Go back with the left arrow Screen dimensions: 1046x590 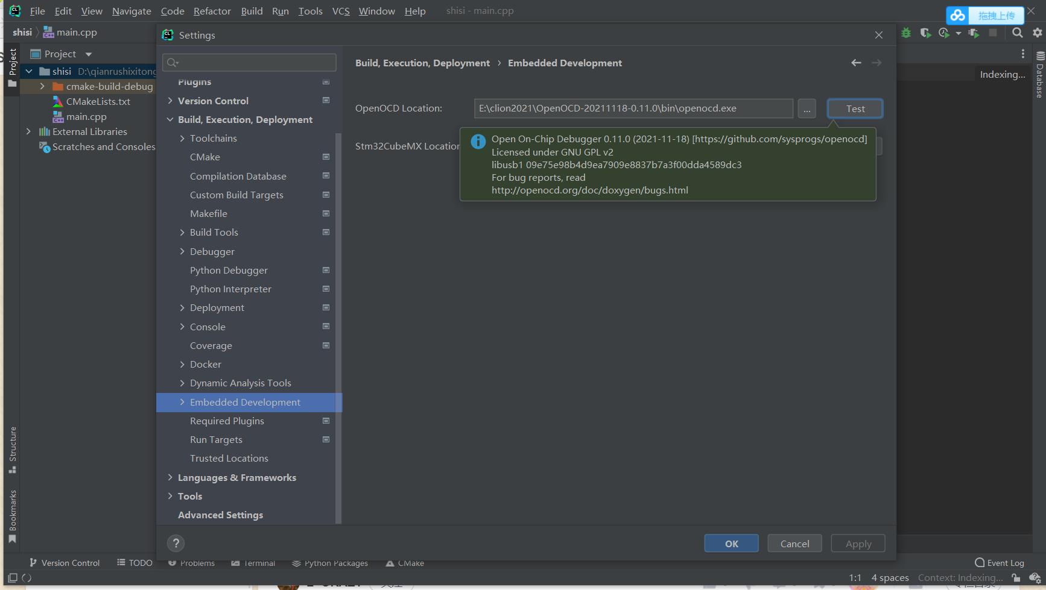coord(856,63)
